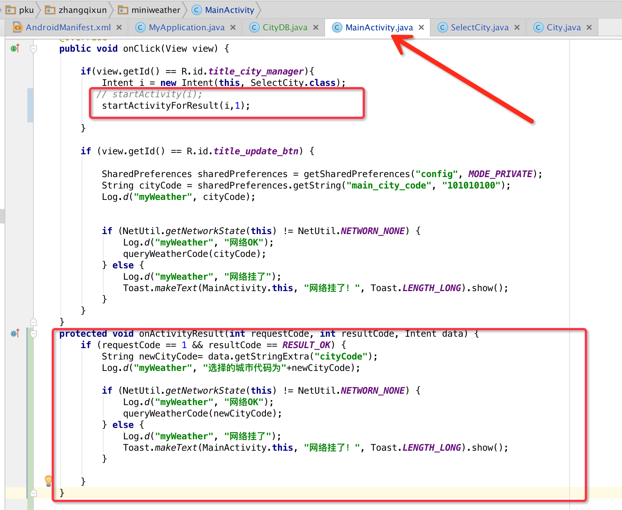
Task: Select the City.java tab
Action: 563,27
